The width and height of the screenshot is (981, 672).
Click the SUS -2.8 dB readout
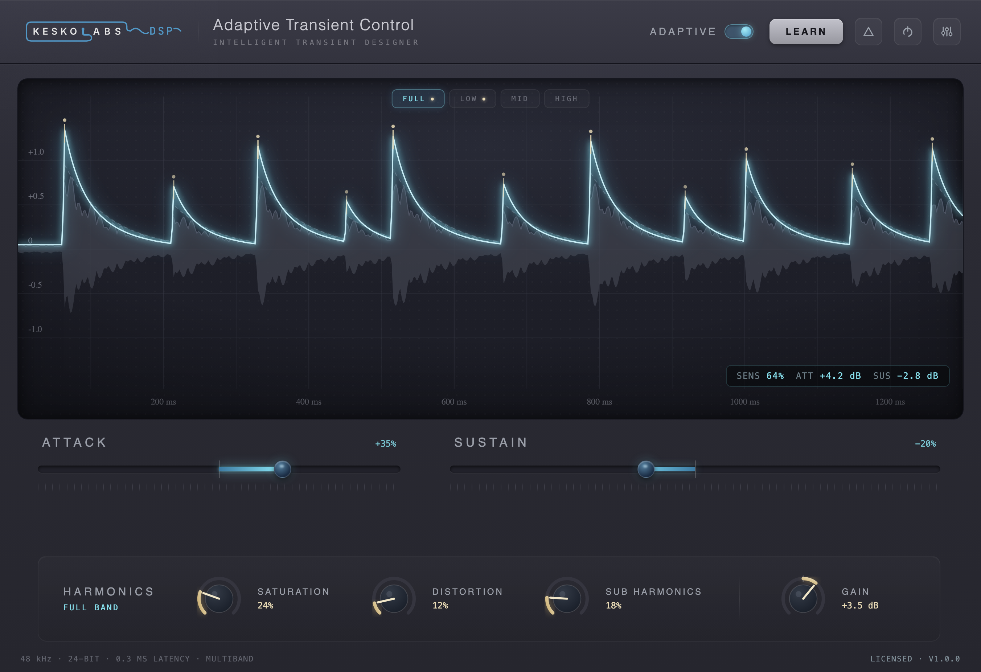[906, 376]
